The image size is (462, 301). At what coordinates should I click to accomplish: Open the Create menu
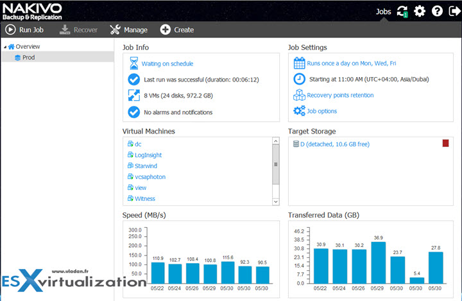coord(177,30)
